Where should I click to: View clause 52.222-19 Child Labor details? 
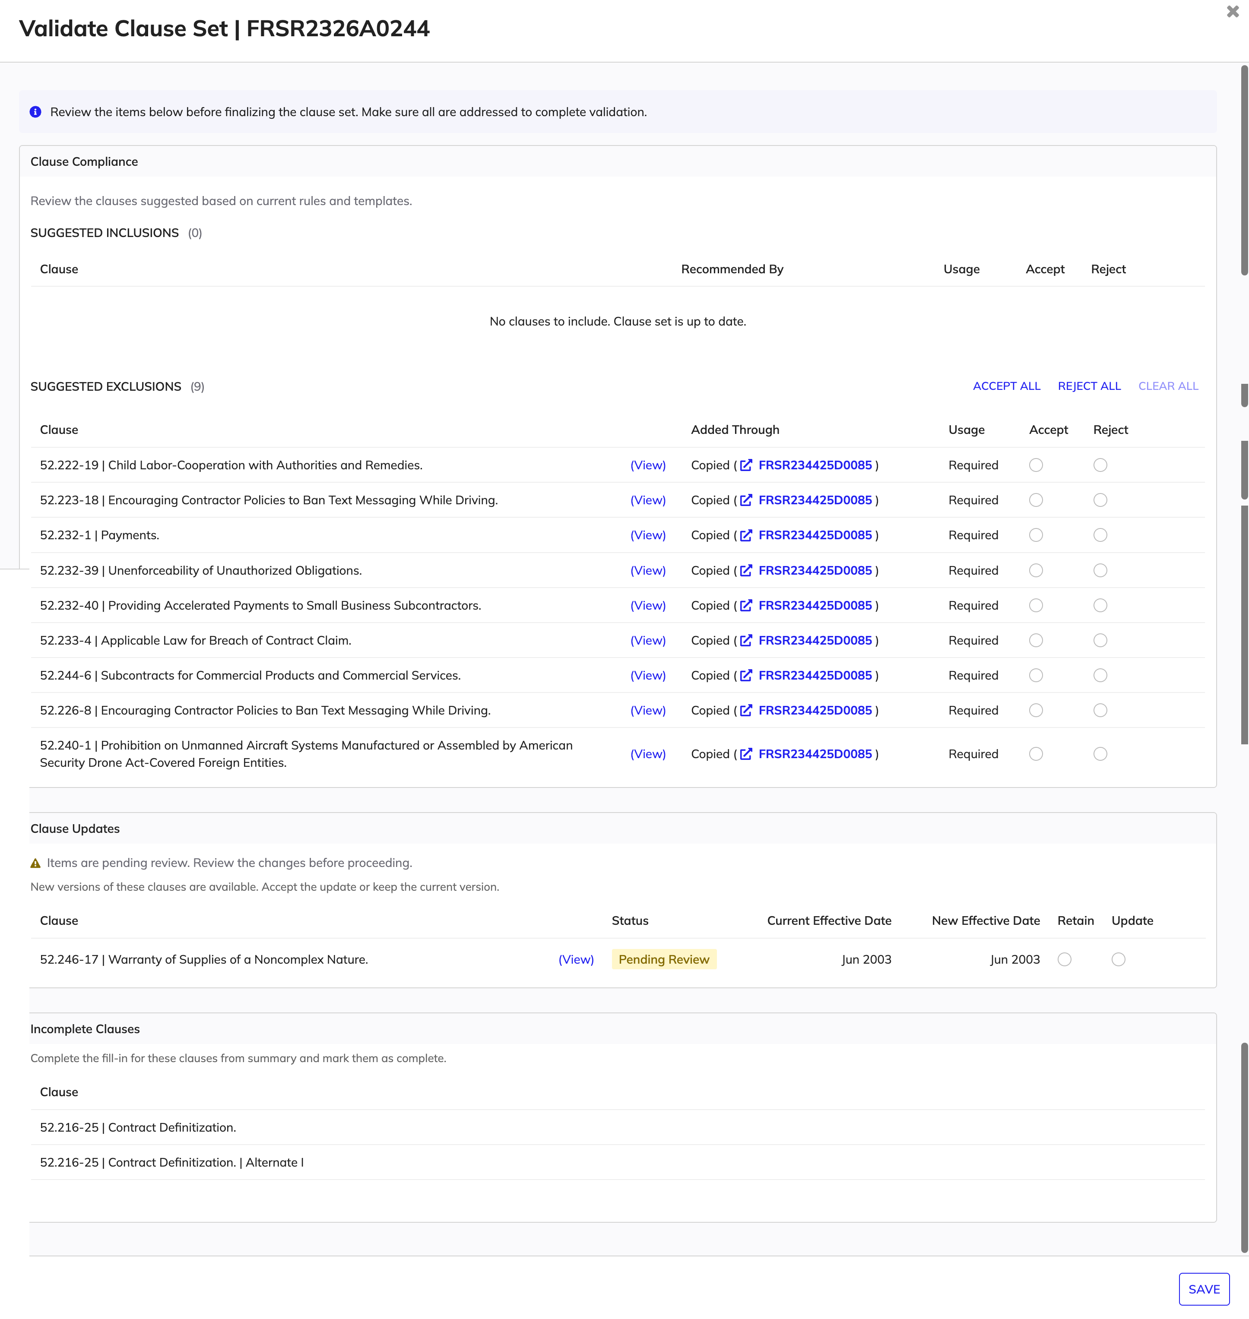[648, 465]
